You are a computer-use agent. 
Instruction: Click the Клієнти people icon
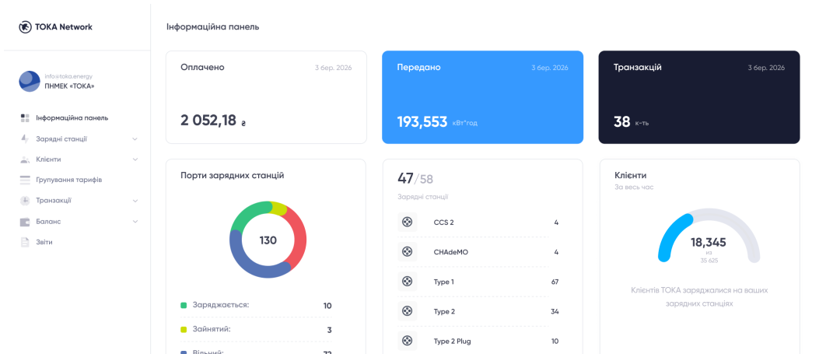[25, 159]
